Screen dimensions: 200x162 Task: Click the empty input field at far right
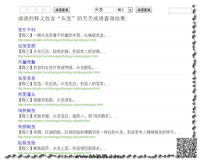click(x=180, y=10)
